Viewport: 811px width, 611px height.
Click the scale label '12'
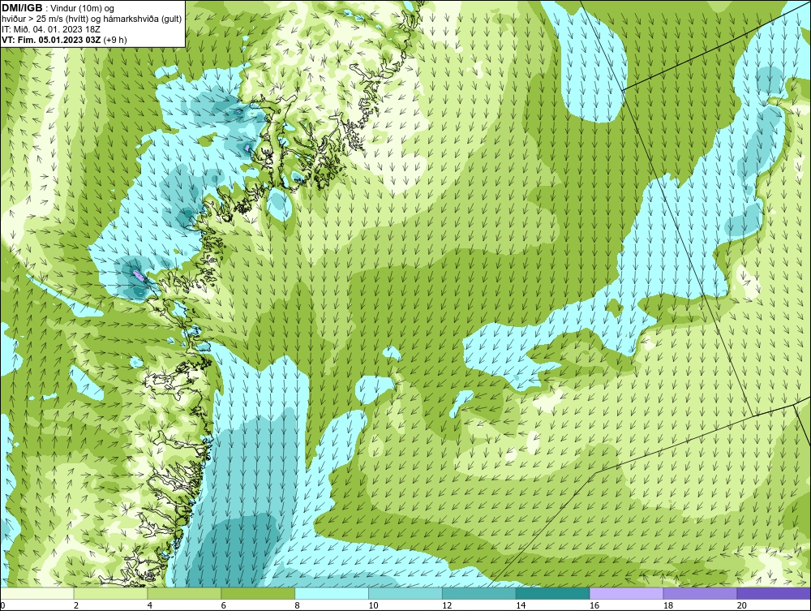click(447, 605)
